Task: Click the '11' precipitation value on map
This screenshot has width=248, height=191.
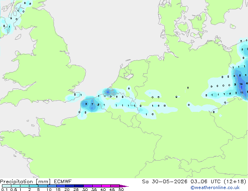Action: click(242, 93)
